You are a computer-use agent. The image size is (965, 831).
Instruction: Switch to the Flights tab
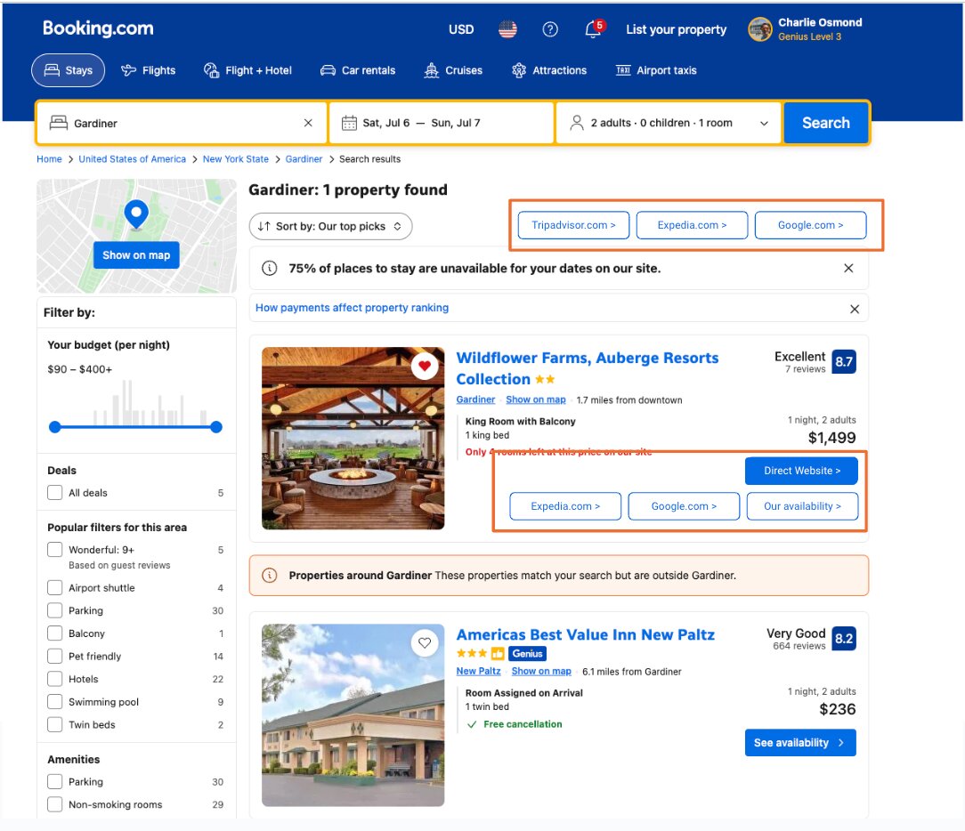[x=149, y=70]
